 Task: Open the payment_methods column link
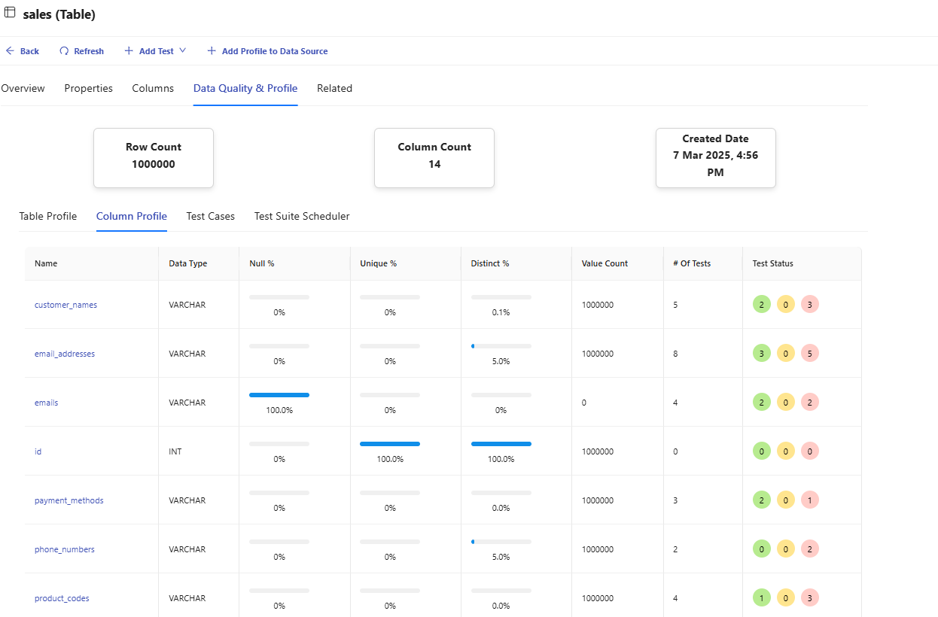69,501
